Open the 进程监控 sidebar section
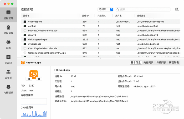Image resolution: width=184 pixels, height=119 pixels. click(8, 30)
